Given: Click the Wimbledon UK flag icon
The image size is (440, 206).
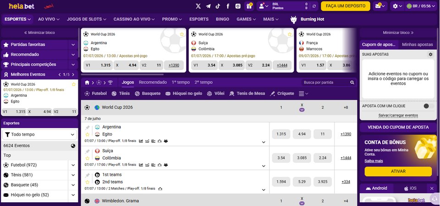Looking at the screenshot, I should tap(97, 201).
